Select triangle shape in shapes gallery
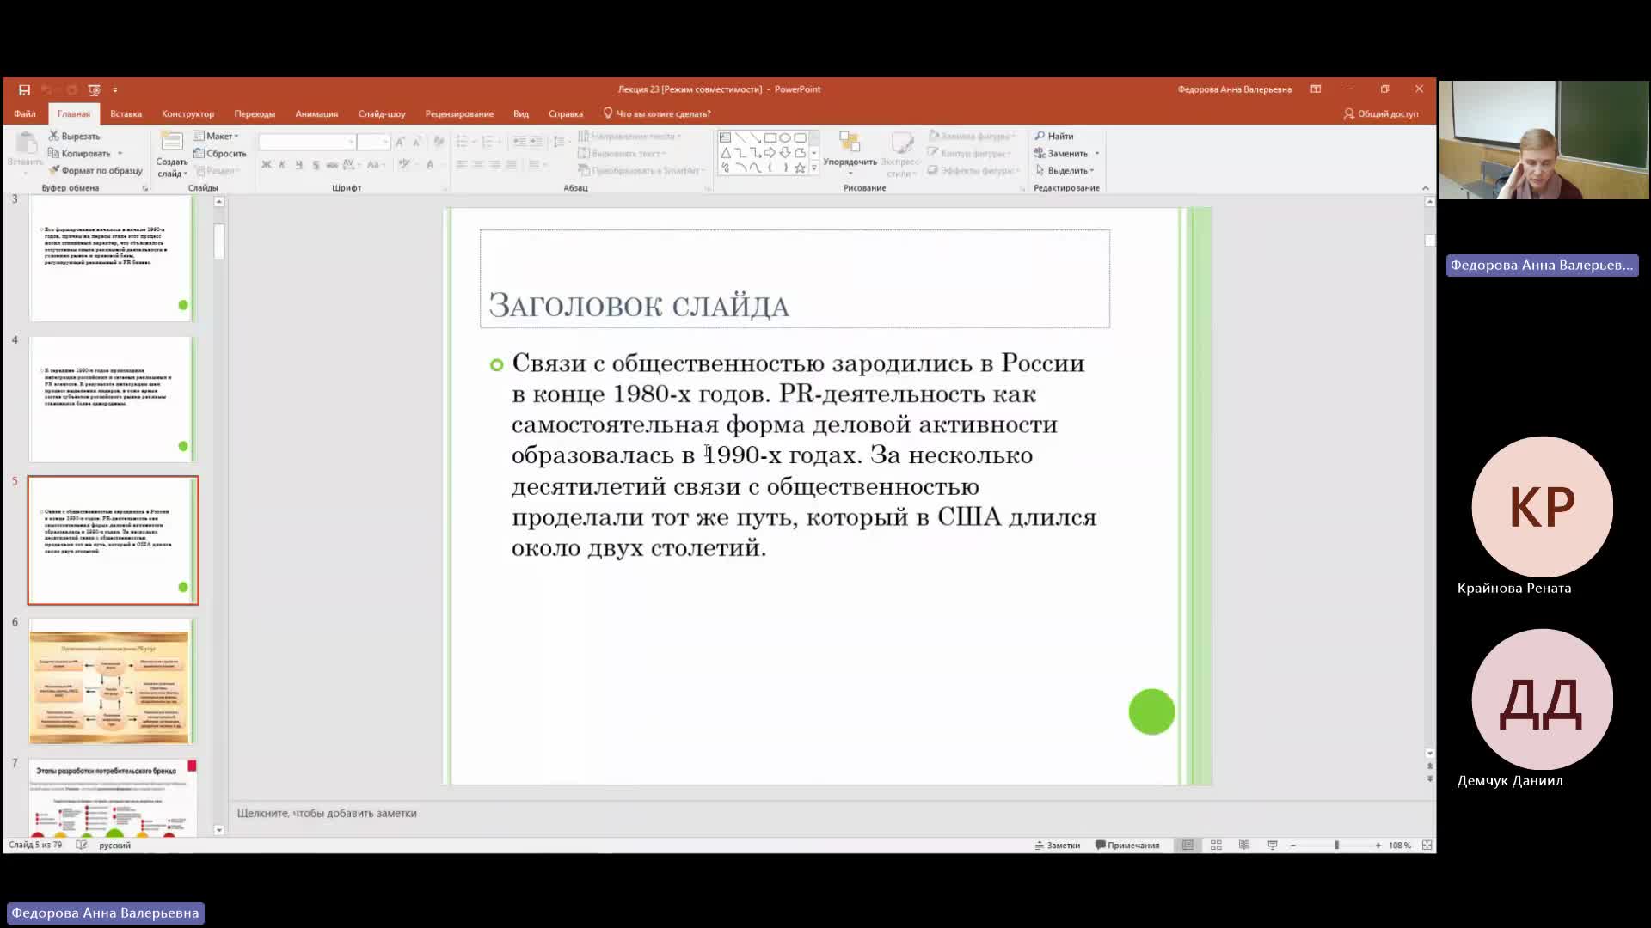 (725, 153)
